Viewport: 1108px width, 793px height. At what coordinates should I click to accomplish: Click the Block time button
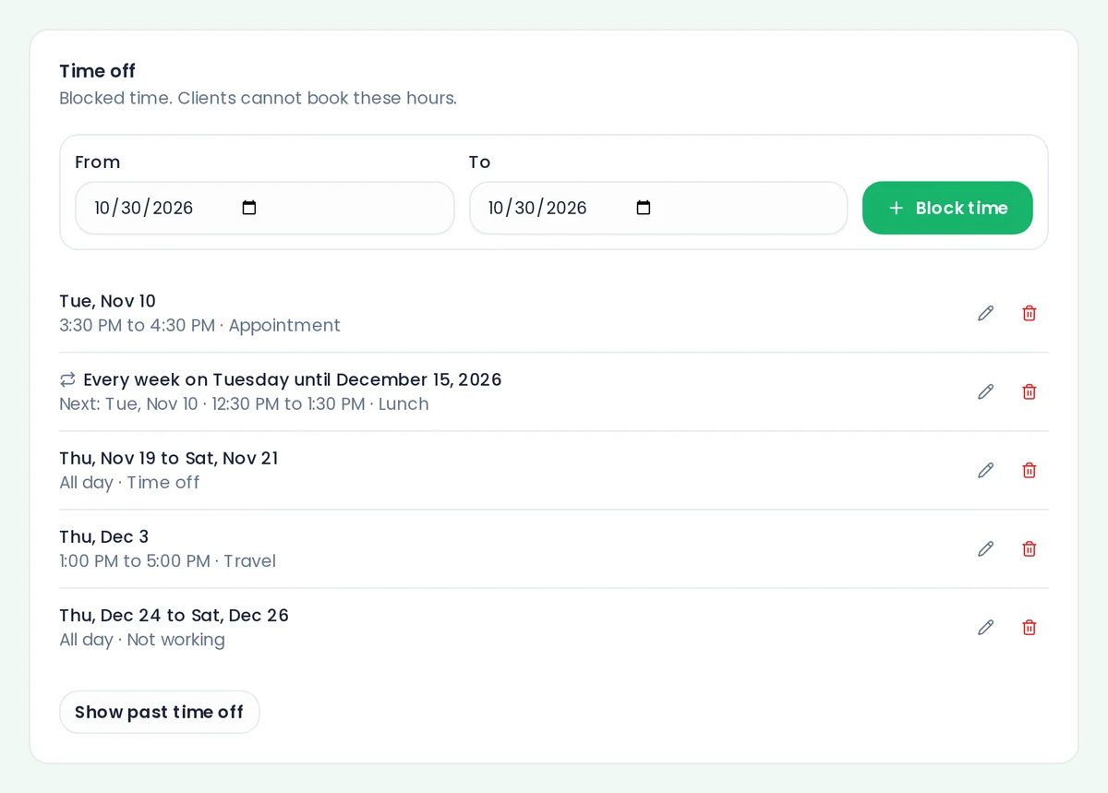(947, 208)
